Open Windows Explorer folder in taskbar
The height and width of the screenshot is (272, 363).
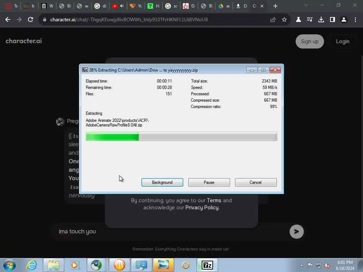click(54, 265)
